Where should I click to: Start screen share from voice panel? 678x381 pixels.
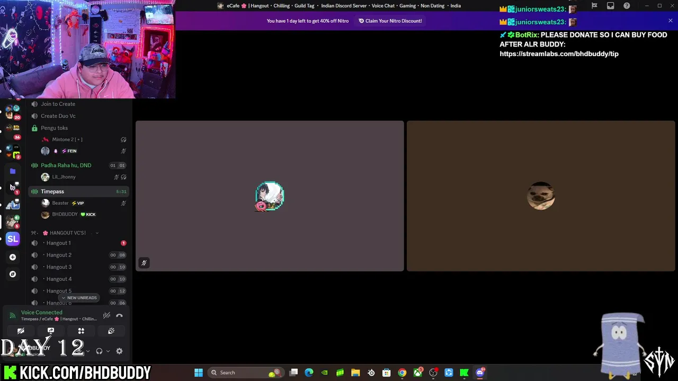[51, 331]
